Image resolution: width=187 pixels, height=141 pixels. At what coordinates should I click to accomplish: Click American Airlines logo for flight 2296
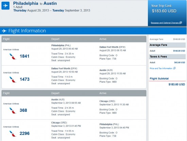click(13, 134)
